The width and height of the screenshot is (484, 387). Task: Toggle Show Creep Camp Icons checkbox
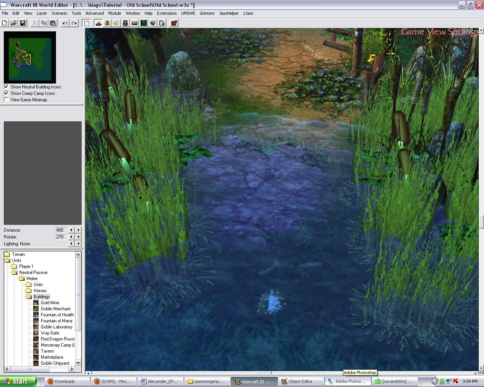(x=6, y=93)
